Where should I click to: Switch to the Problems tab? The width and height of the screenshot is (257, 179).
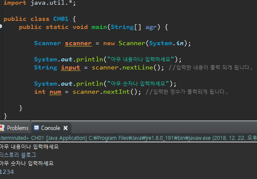coord(14,128)
